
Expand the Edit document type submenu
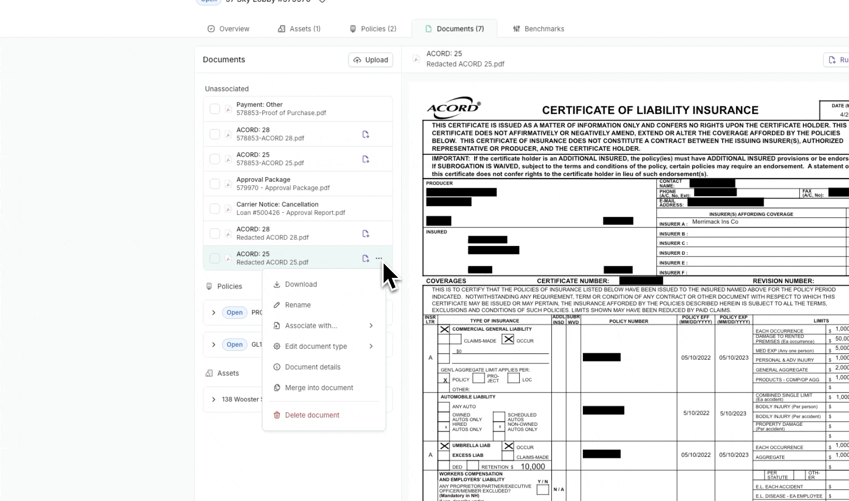point(371,347)
